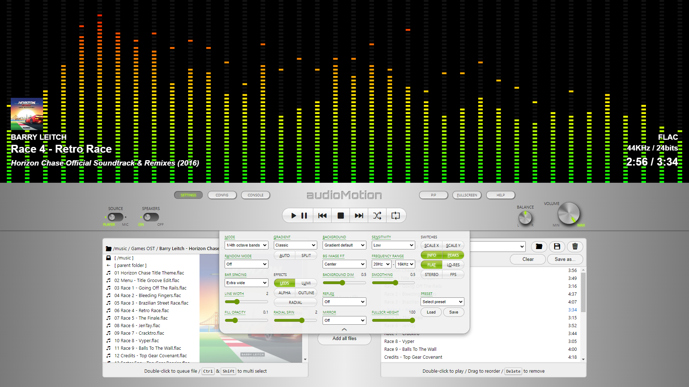Open the Mode dropdown showing 1/4th octave bands
This screenshot has width=689, height=387.
(x=246, y=245)
